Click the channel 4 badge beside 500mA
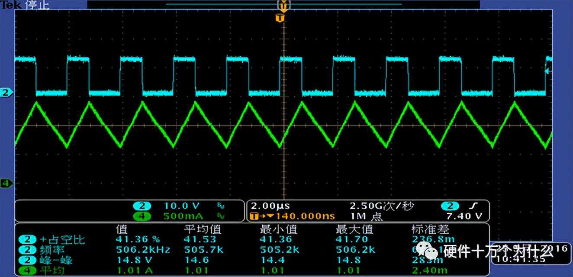This screenshot has width=573, height=277. (142, 216)
